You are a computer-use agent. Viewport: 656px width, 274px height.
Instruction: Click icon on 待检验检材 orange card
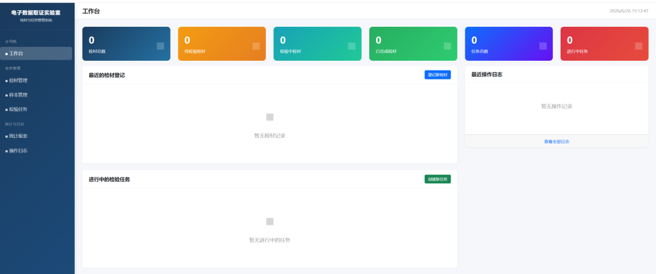[x=256, y=46]
